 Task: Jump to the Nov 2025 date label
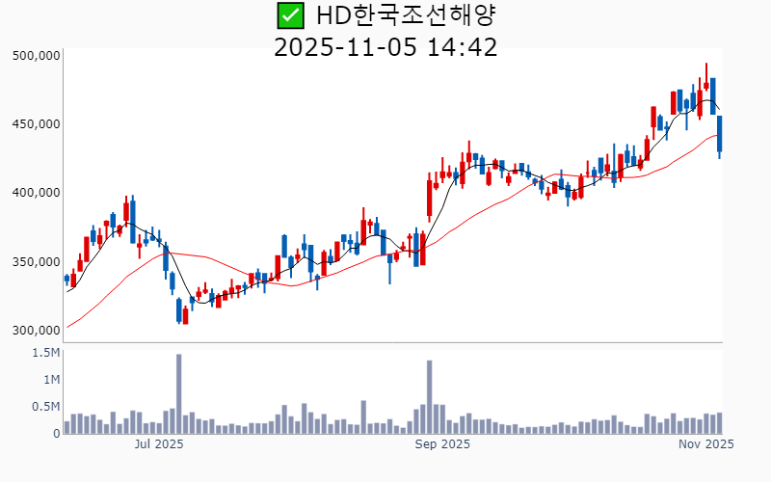pos(705,444)
